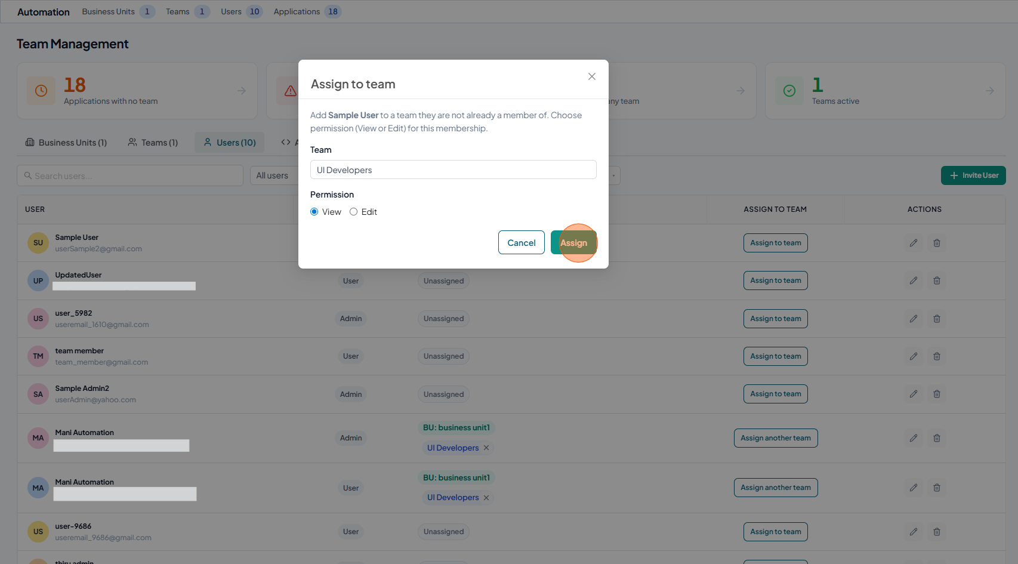The height and width of the screenshot is (564, 1018).
Task: Confirm with the Assign button
Action: [x=573, y=242]
